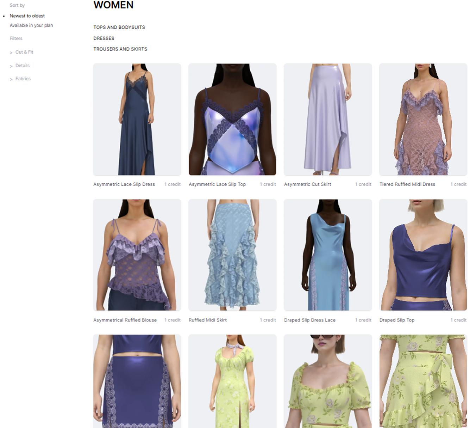This screenshot has width=476, height=428.
Task: Open Asymmetric Lace Slip Dress thumbnail
Action: click(x=137, y=120)
